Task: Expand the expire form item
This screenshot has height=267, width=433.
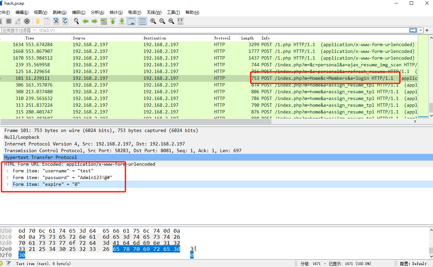Action: 7,184
